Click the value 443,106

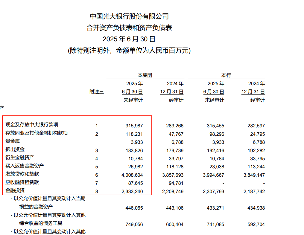(x=175, y=208)
